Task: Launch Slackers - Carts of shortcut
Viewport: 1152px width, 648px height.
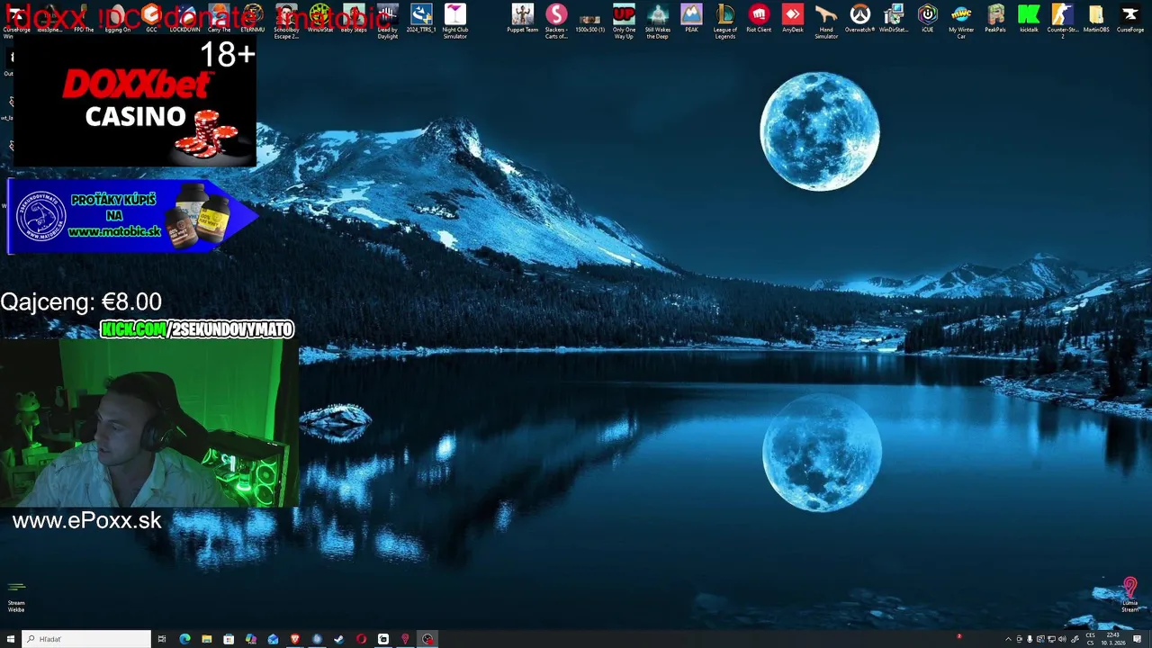Action: (x=556, y=21)
